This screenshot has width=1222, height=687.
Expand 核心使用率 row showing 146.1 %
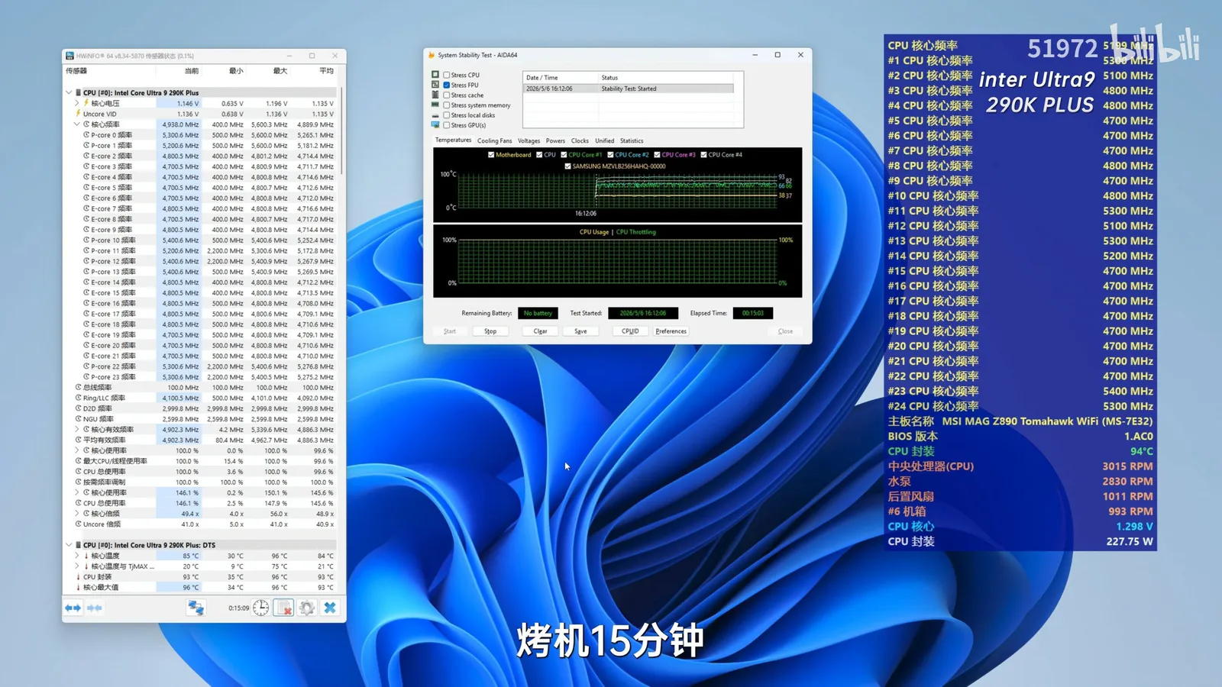tap(77, 492)
